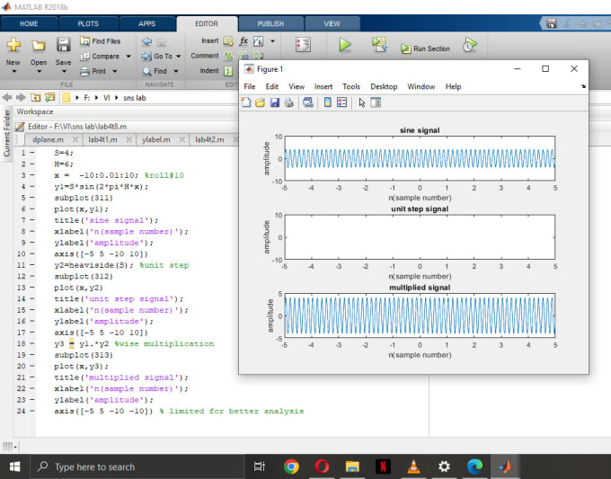The height and width of the screenshot is (479, 611).
Task: Click Insert Colorbar icon in Figure toolbar
Action: coord(328,102)
